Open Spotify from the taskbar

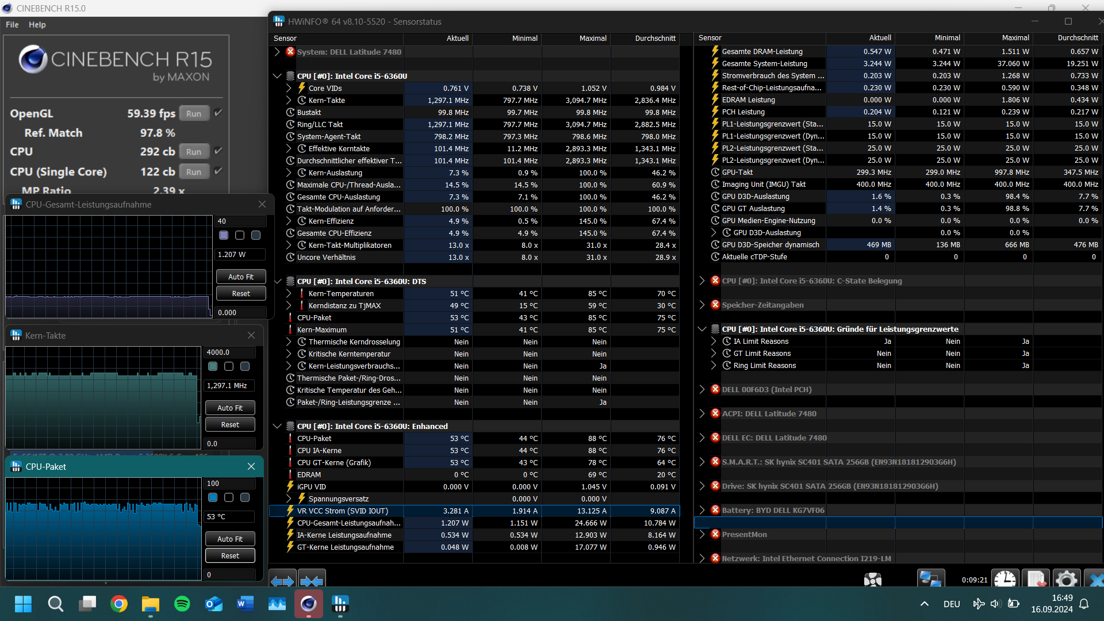[182, 604]
